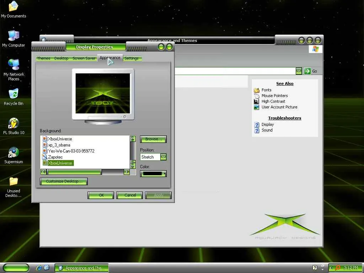Open the background Color picker dropdown
Image resolution: width=364 pixels, height=273 pixels.
pyautogui.click(x=153, y=173)
